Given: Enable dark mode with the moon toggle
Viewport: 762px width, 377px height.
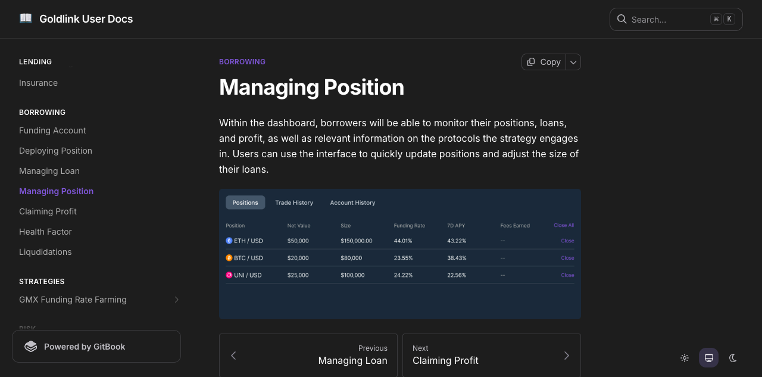Looking at the screenshot, I should (732, 358).
